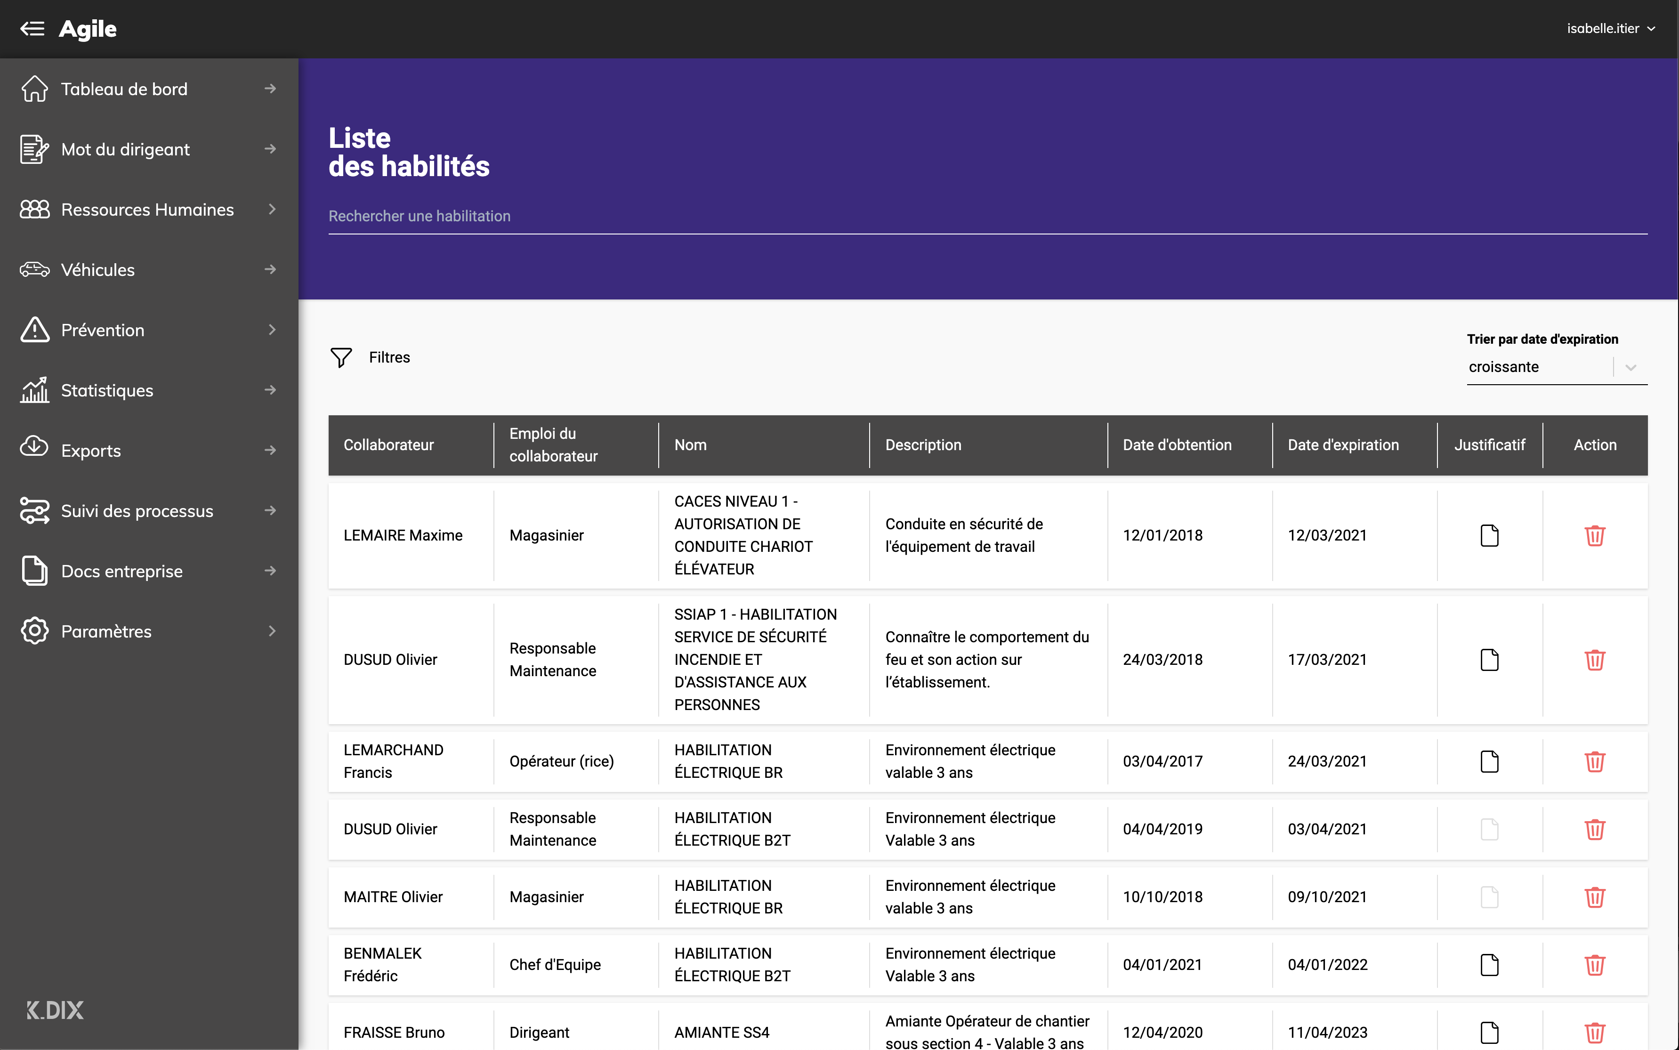Select Suivi des processus menu entry
Image resolution: width=1679 pixels, height=1050 pixels.
pyautogui.click(x=149, y=510)
